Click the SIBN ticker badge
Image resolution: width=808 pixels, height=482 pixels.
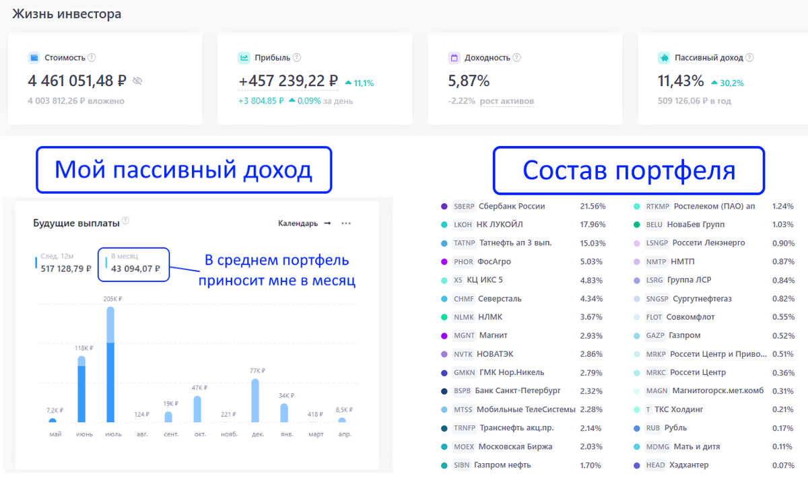click(x=462, y=464)
